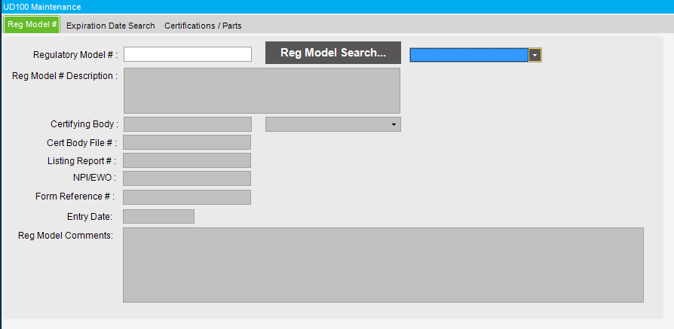Click the 'Cert Body File # :' label

81,142
